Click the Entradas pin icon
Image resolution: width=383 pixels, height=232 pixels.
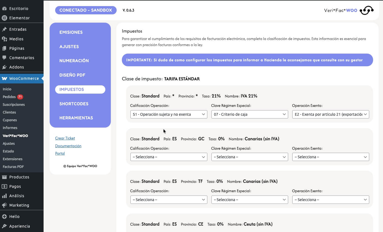pyautogui.click(x=4, y=29)
